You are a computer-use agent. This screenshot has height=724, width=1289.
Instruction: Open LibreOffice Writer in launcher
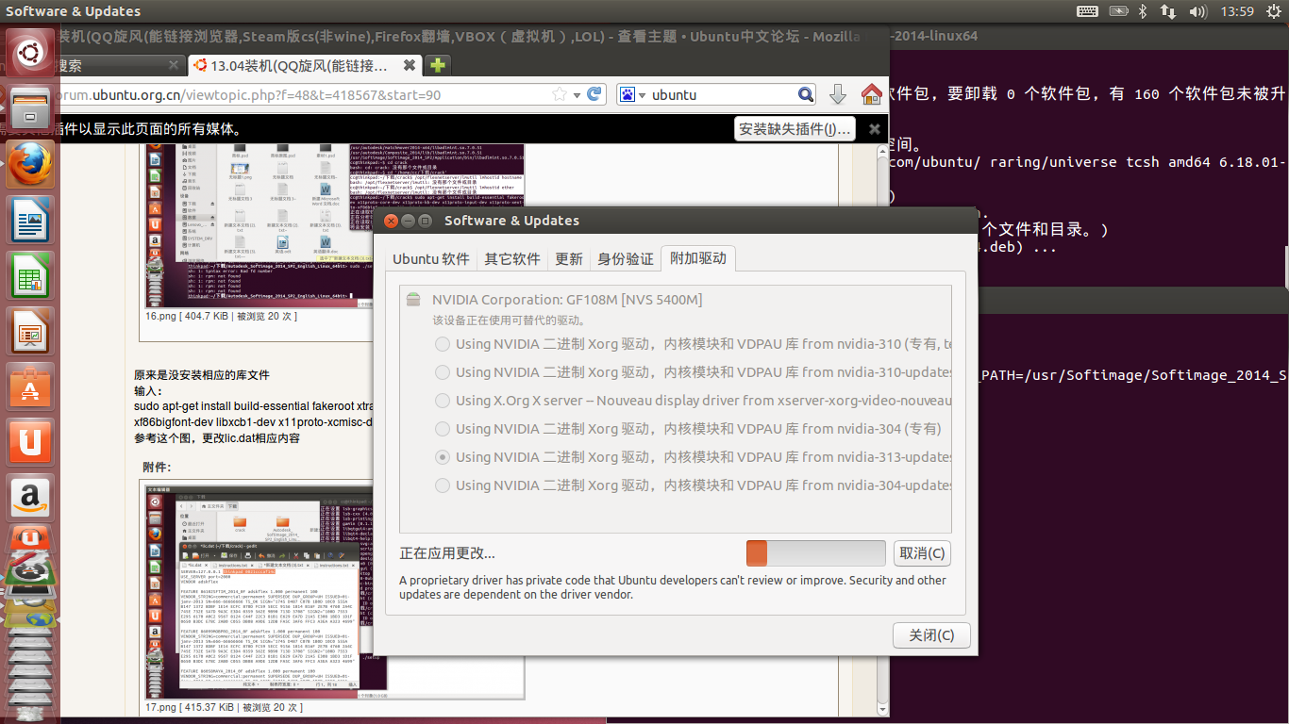(30, 221)
